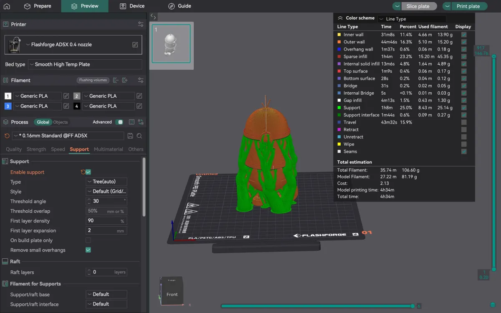Click the horizontal layer progress slider handle
Screen dimensions: 501x313
(x=413, y=306)
